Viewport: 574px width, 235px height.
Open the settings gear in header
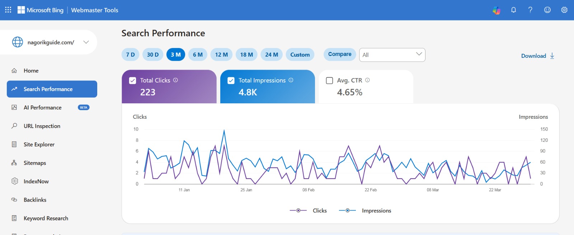[x=564, y=10]
